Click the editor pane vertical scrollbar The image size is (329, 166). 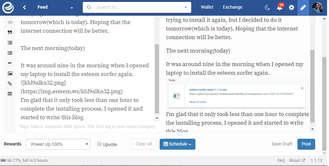tap(157, 79)
